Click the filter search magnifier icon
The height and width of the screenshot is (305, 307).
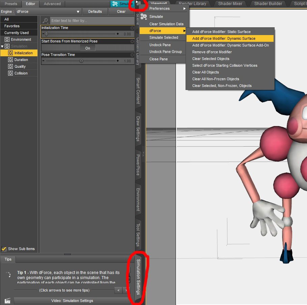click(46, 21)
